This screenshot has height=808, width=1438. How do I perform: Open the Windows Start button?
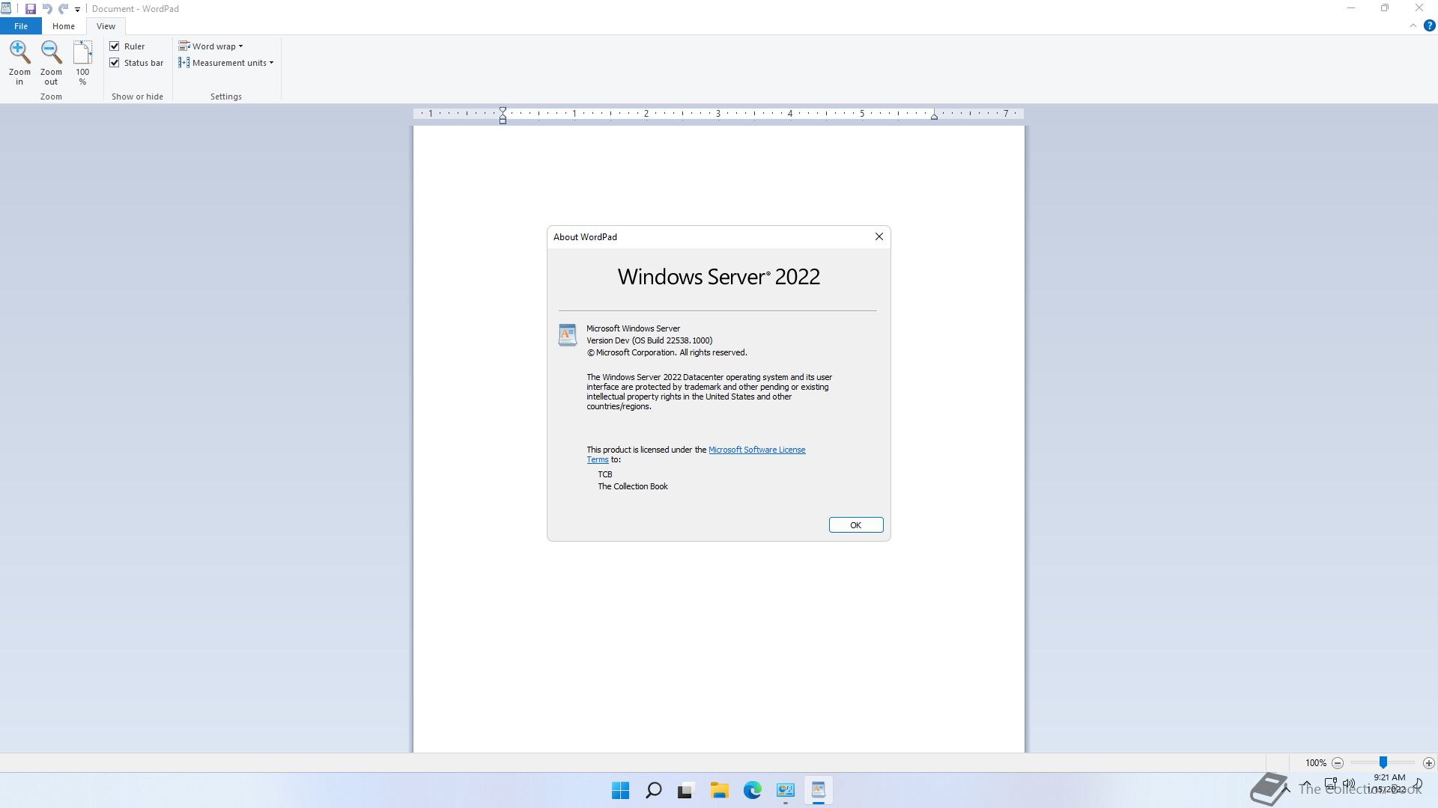[621, 790]
